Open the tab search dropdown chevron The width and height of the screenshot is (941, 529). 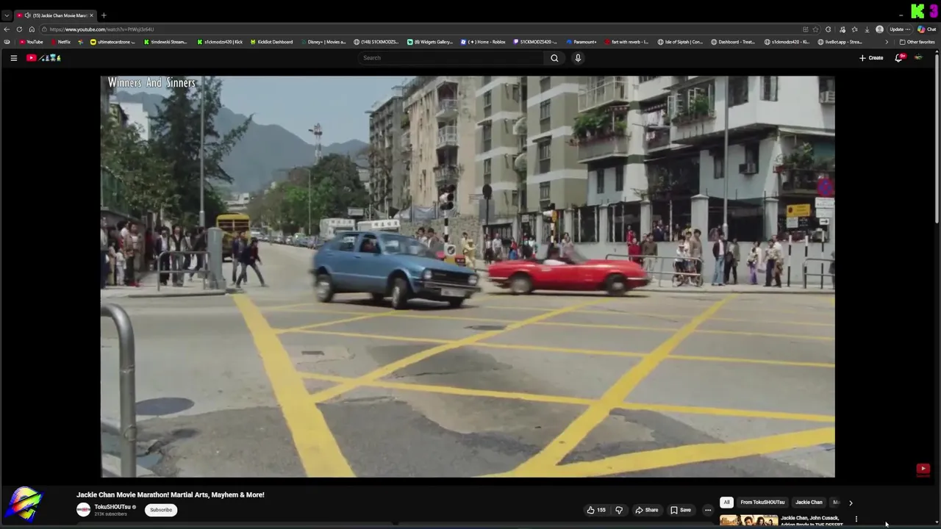coord(7,15)
